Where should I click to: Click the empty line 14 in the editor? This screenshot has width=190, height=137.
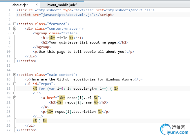pyautogui.click(x=103, y=70)
